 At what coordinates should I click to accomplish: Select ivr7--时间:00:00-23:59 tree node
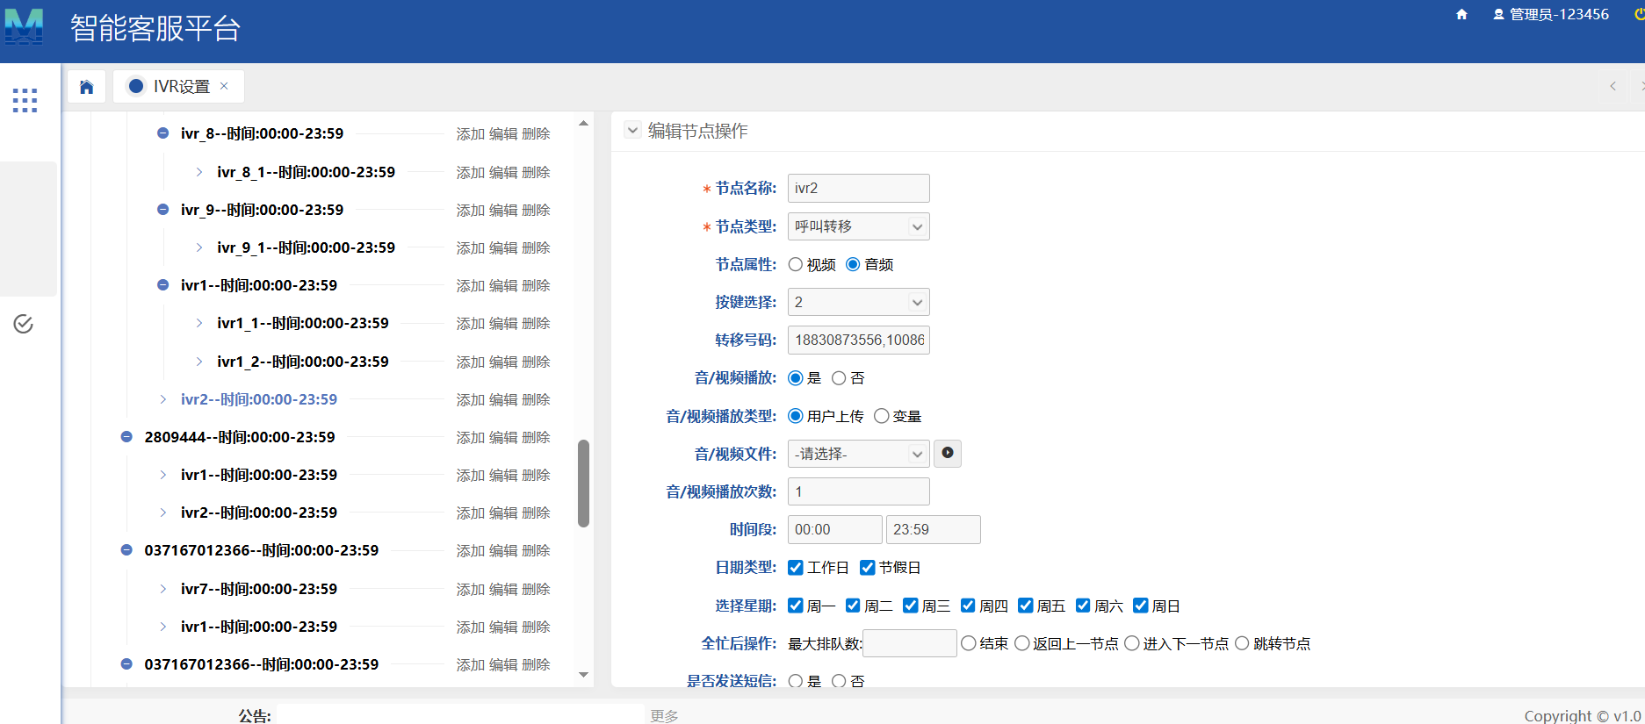[259, 589]
